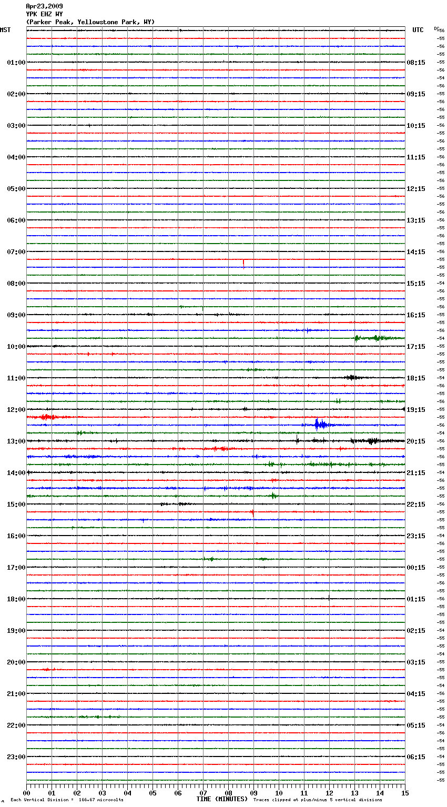
Task: Click the '12:15' UTC time label
Action: click(416, 189)
